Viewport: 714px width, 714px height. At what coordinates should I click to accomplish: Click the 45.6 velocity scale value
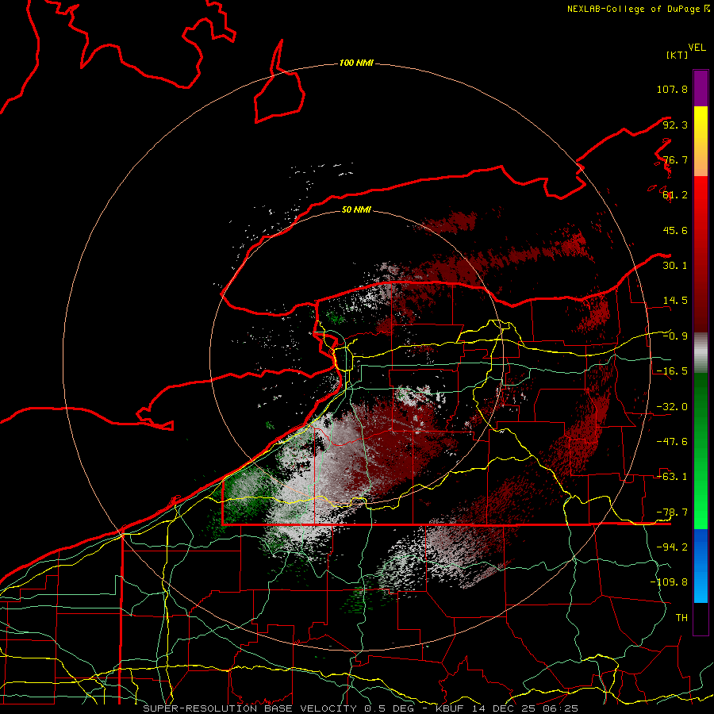(675, 230)
